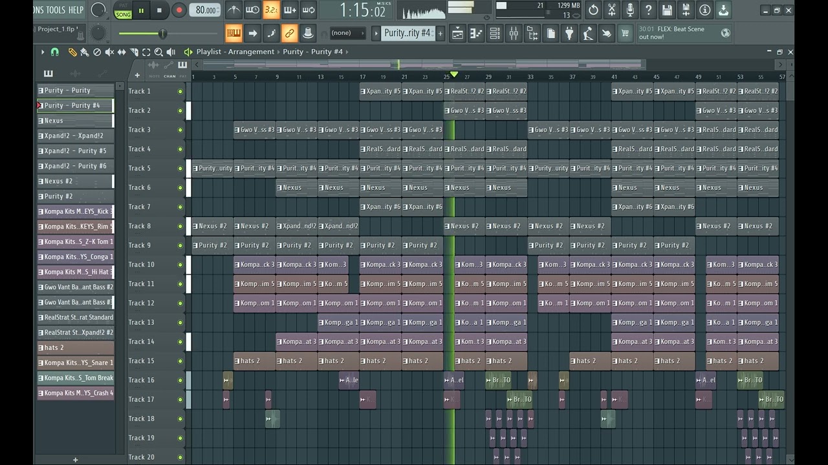Toggle loop recording icon

point(309,10)
